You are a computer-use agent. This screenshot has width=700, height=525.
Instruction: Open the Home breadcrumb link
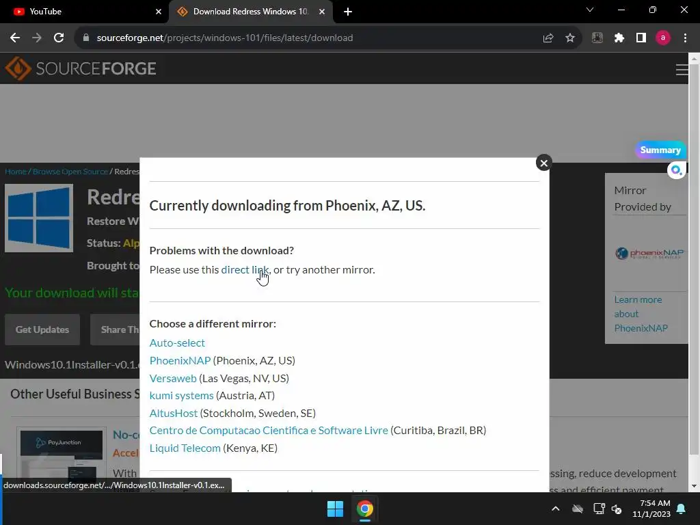coord(16,172)
